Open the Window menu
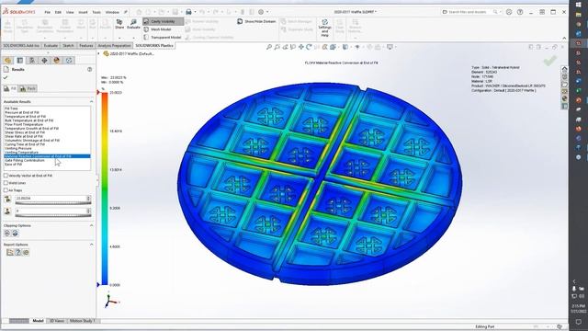This screenshot has height=331, width=588. point(112,12)
